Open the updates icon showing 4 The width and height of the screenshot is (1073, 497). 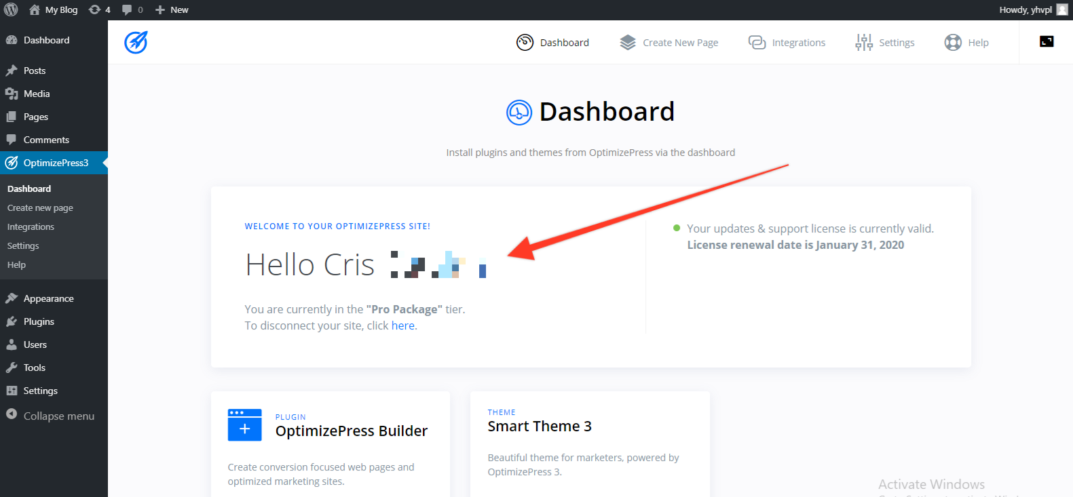(x=95, y=9)
